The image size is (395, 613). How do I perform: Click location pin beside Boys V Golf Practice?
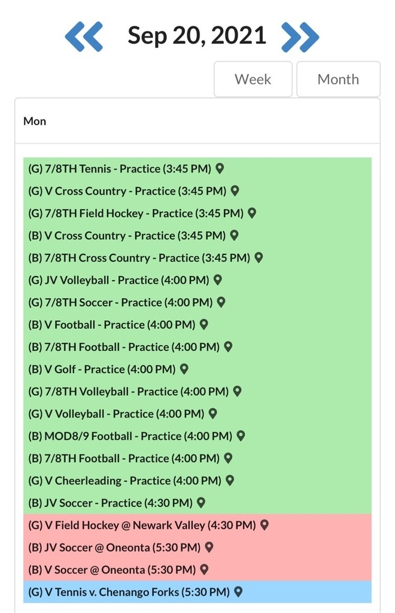click(x=184, y=369)
